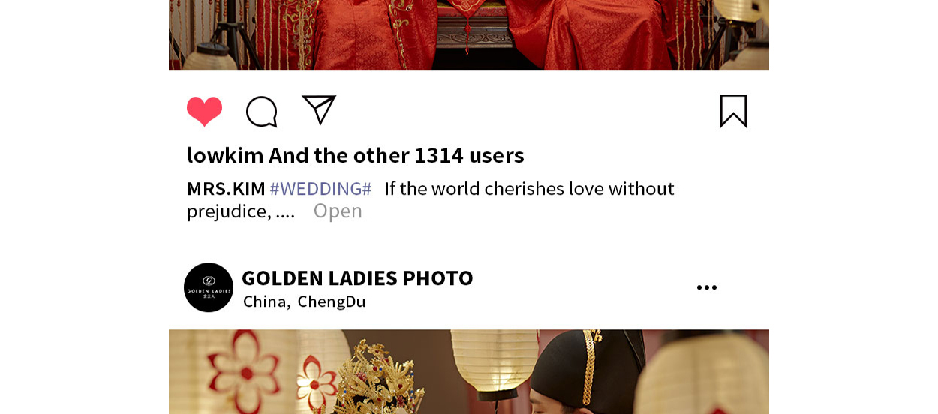Tap the truncated "prejudice, ...." caption line
This screenshot has height=414, width=938.
[x=241, y=211]
